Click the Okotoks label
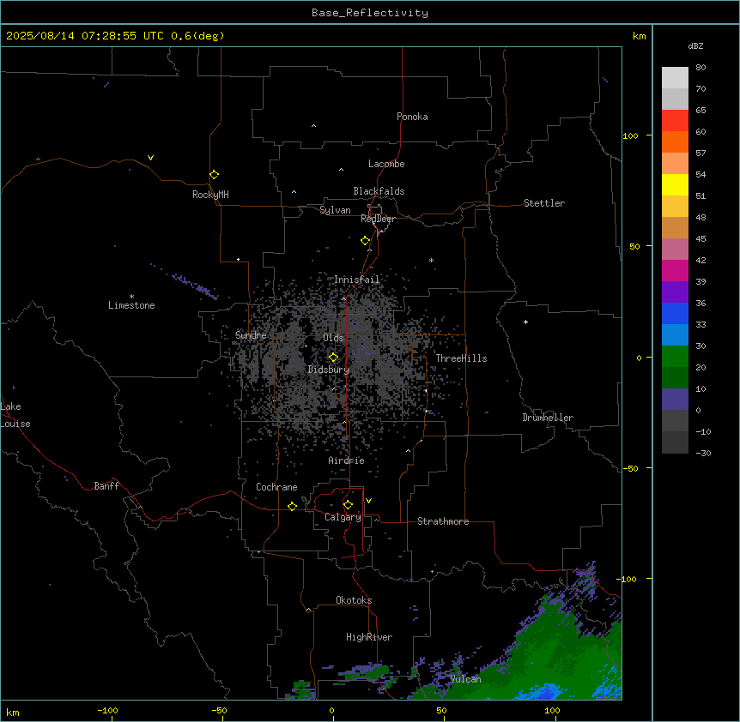 354,600
